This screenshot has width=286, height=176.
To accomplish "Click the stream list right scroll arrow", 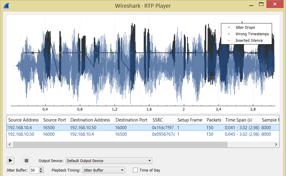I will [x=276, y=144].
